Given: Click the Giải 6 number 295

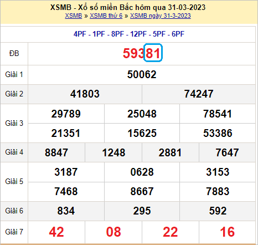Looking at the screenshot, I should [142, 211].
